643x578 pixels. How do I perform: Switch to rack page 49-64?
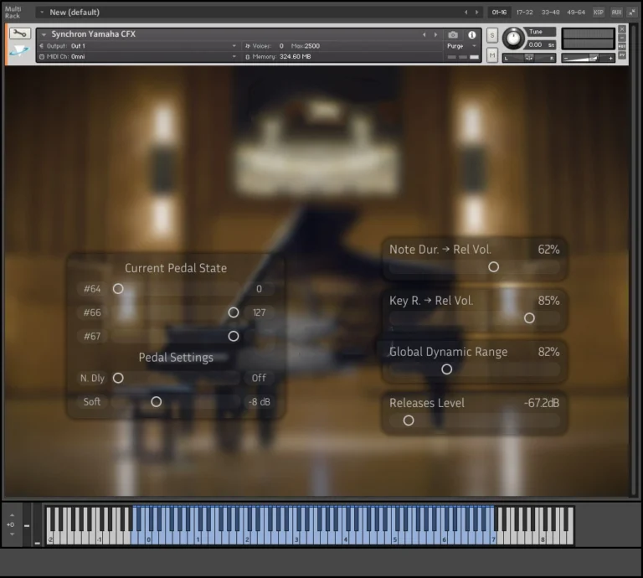pos(576,13)
